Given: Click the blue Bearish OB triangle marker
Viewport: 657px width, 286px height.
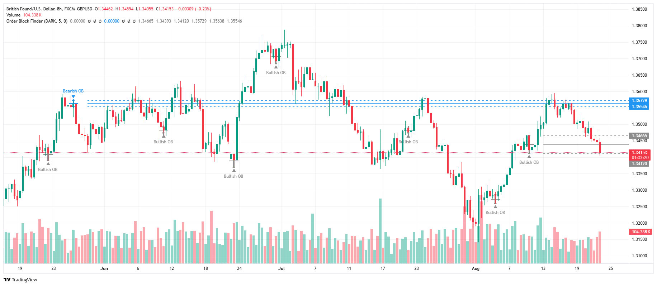Looking at the screenshot, I should [73, 96].
